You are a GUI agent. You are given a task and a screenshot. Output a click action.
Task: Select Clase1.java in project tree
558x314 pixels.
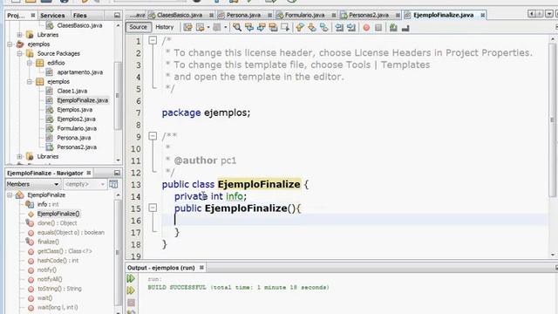71,91
